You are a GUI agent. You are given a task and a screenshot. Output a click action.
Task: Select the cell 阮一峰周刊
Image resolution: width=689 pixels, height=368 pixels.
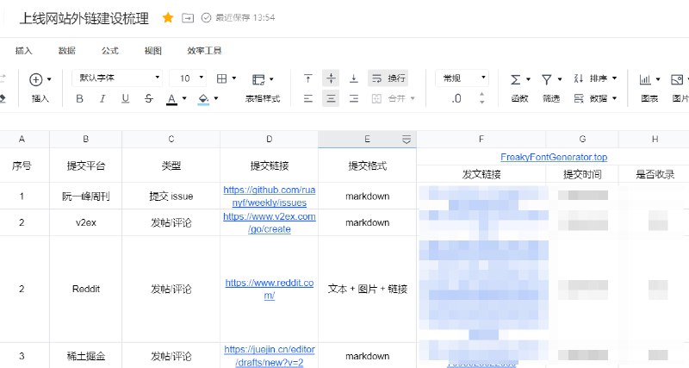click(x=85, y=196)
